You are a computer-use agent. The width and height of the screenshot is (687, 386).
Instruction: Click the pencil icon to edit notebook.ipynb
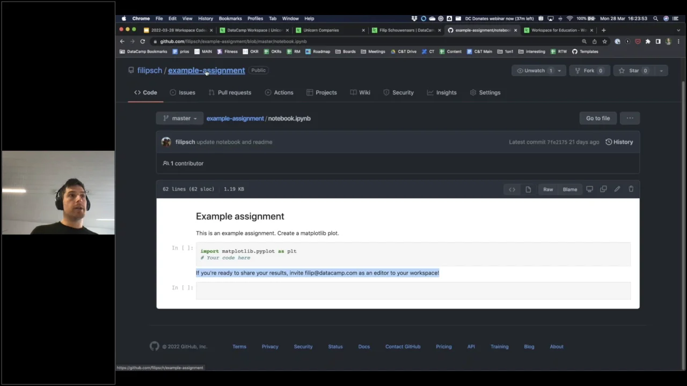[617, 189]
